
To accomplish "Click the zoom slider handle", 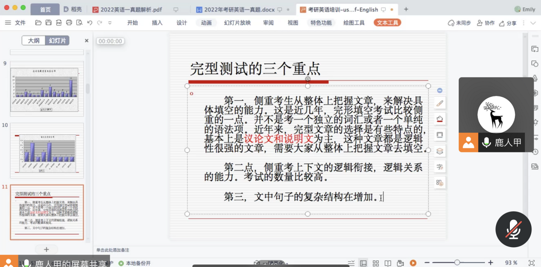I will click(x=457, y=263).
